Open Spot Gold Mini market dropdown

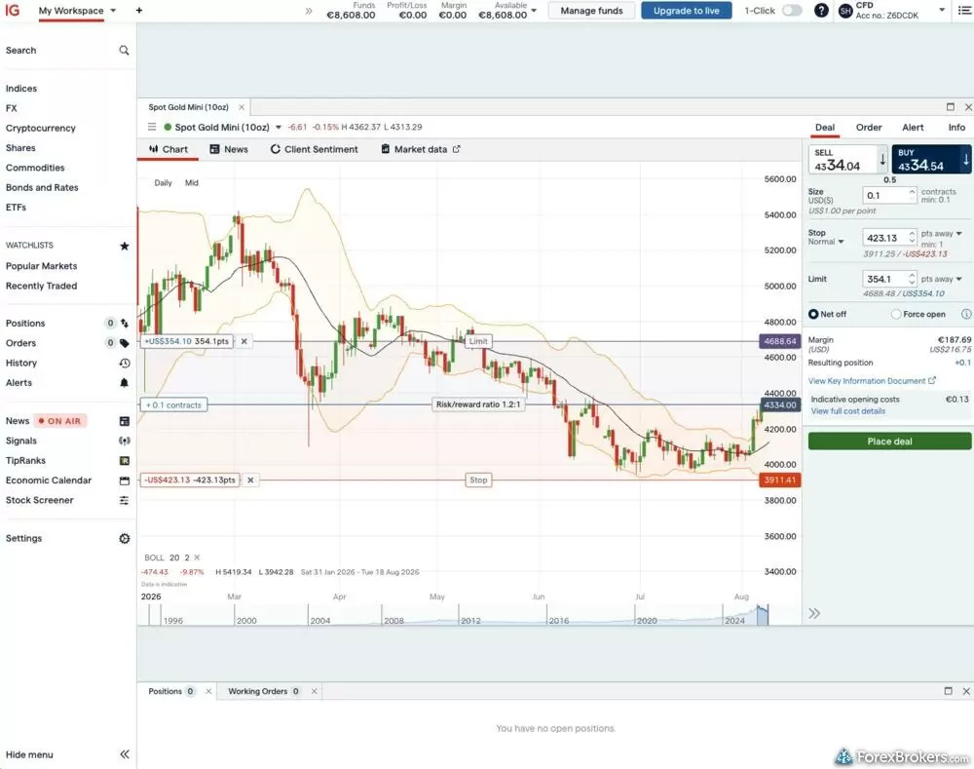[279, 127]
